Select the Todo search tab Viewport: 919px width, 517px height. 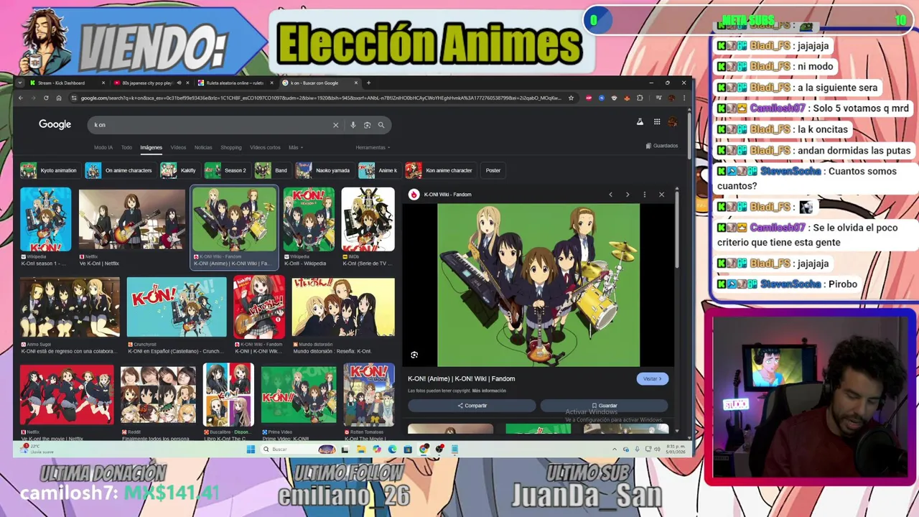coord(126,147)
